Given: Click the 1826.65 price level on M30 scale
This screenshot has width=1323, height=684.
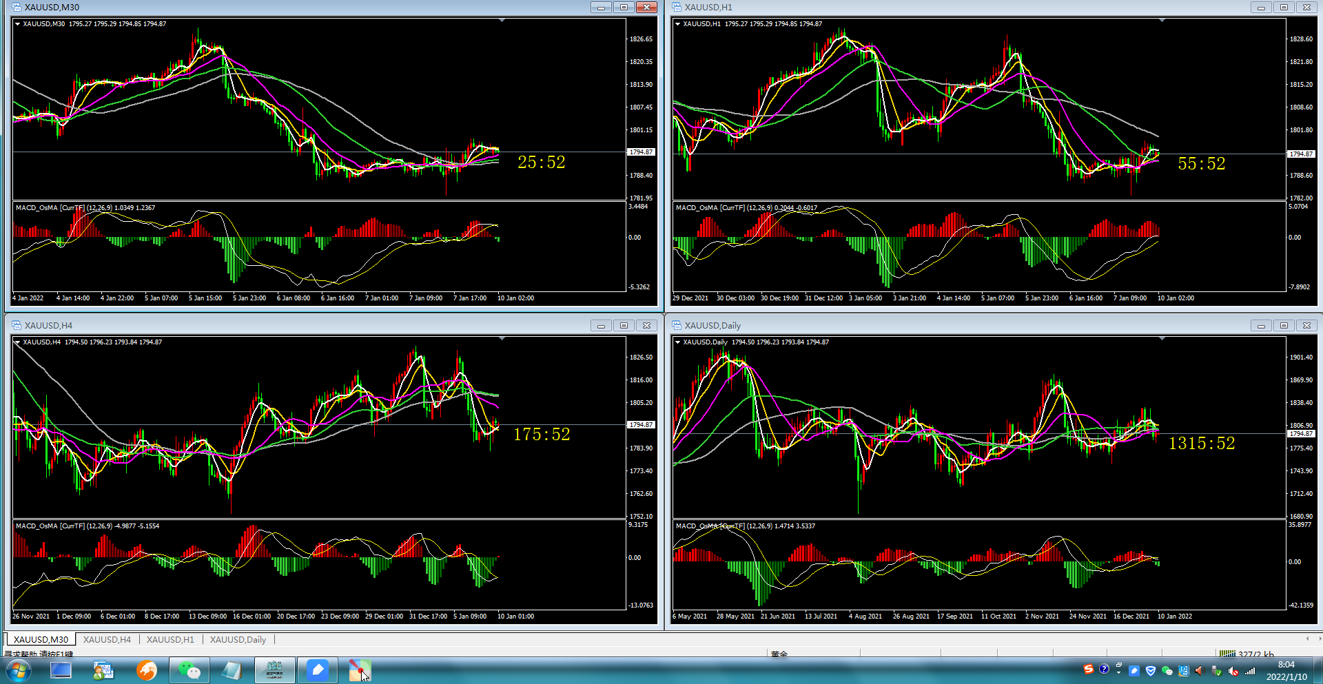Looking at the screenshot, I should pyautogui.click(x=641, y=39).
